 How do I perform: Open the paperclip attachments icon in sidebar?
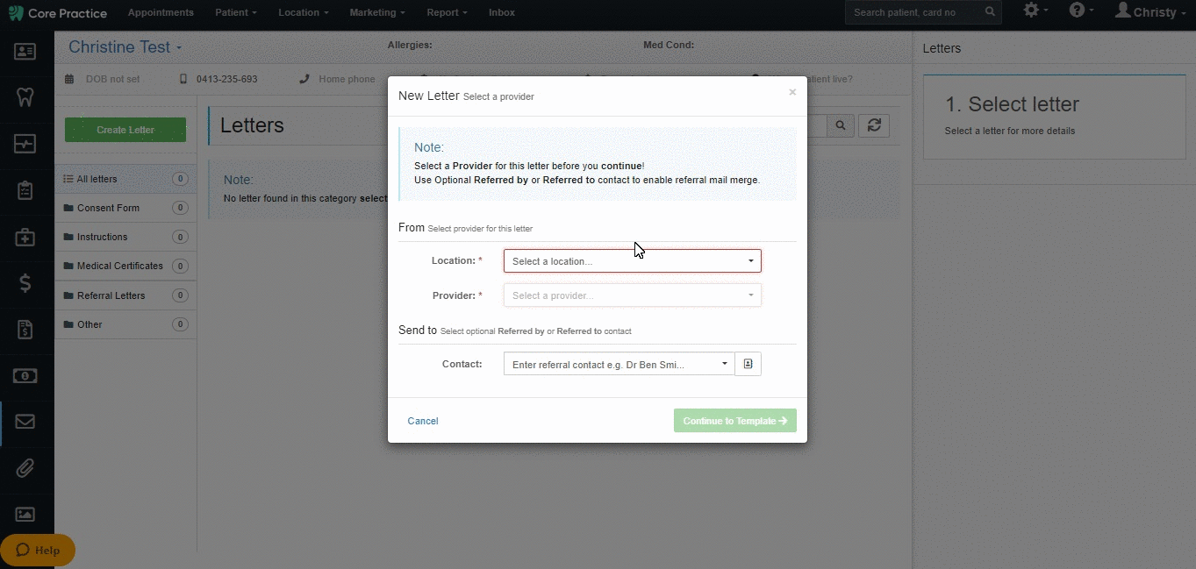click(25, 468)
